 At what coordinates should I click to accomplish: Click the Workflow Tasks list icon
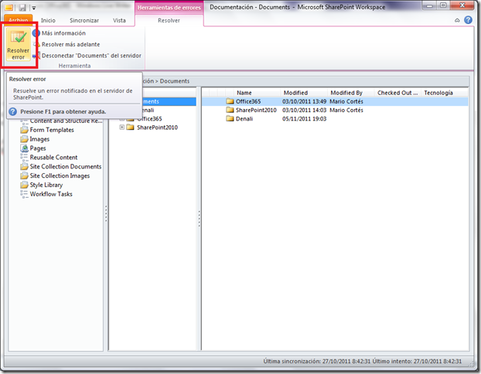pos(24,195)
